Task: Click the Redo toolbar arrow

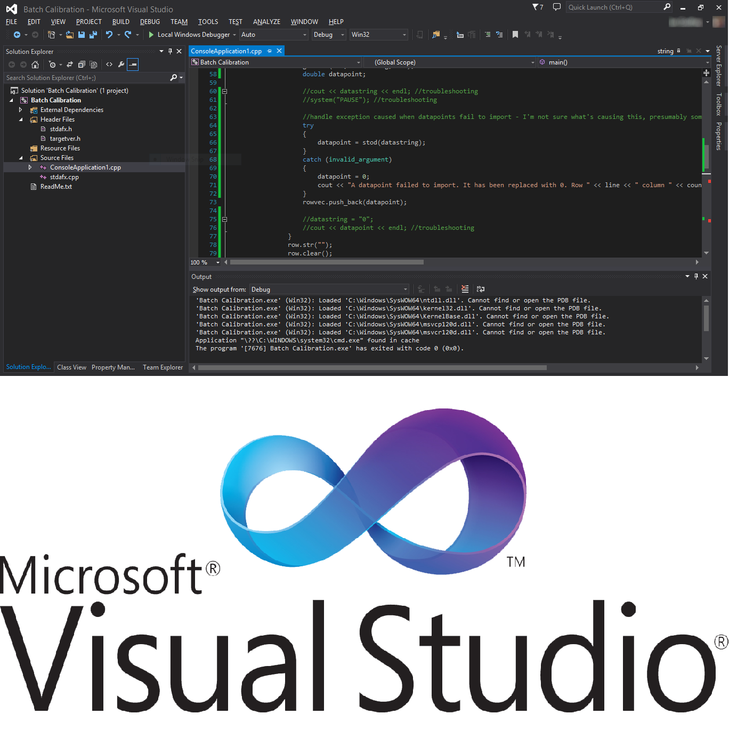Action: [x=128, y=35]
